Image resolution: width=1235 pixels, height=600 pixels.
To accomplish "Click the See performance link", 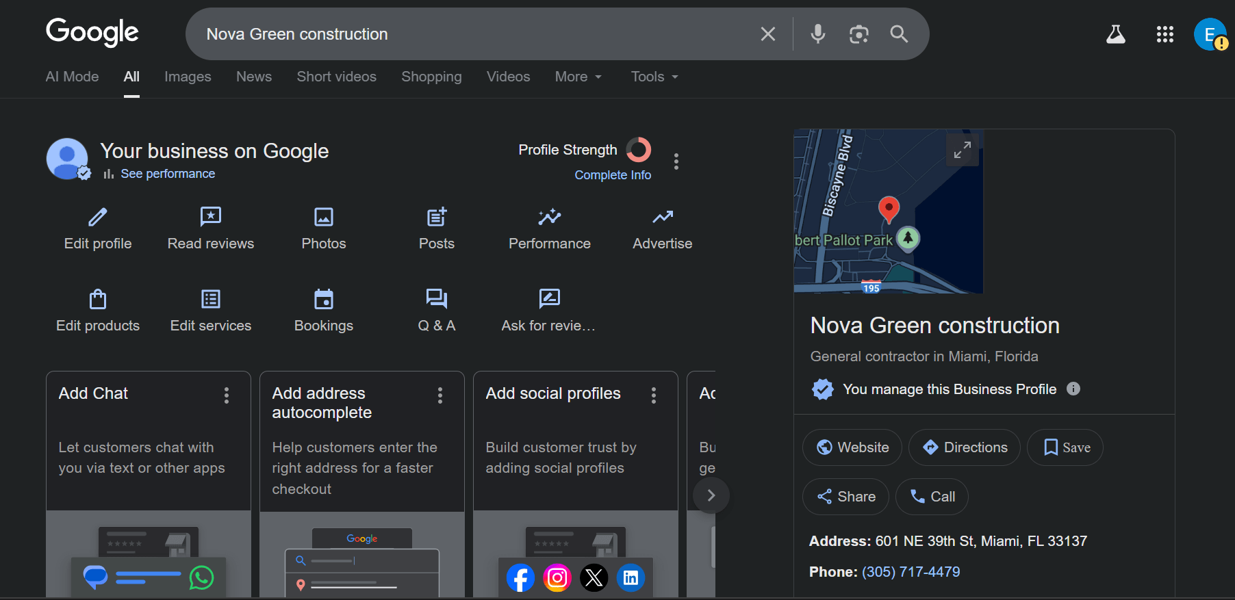I will tap(168, 174).
